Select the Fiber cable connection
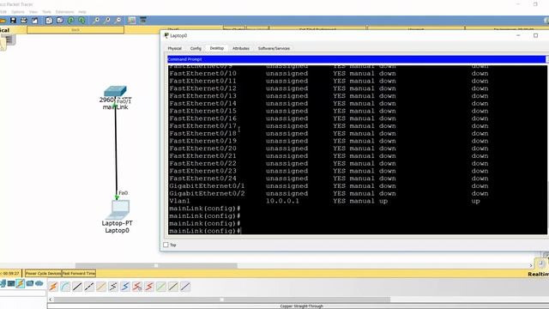549x309 pixels. (x=101, y=287)
